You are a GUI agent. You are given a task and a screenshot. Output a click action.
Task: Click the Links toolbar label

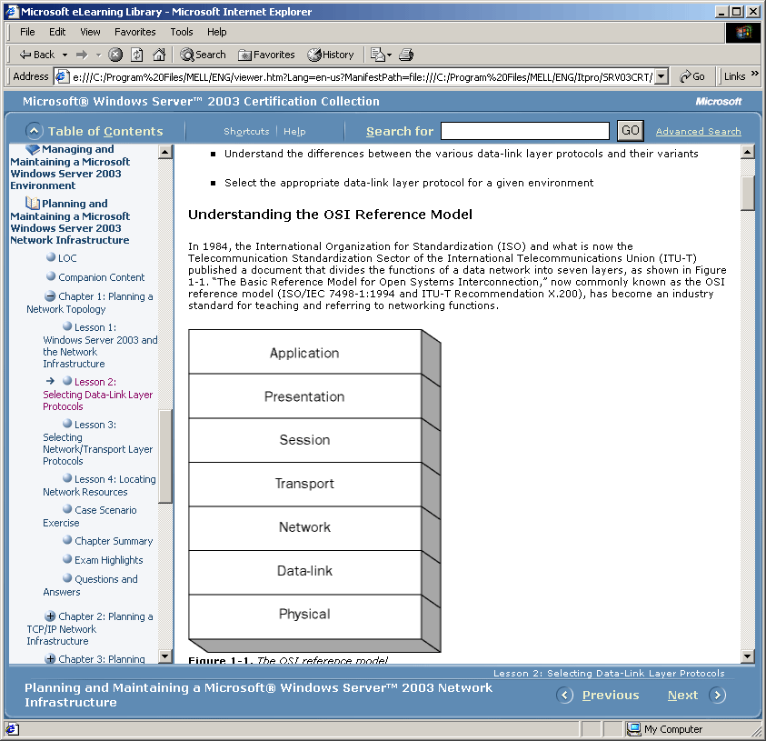coord(734,76)
